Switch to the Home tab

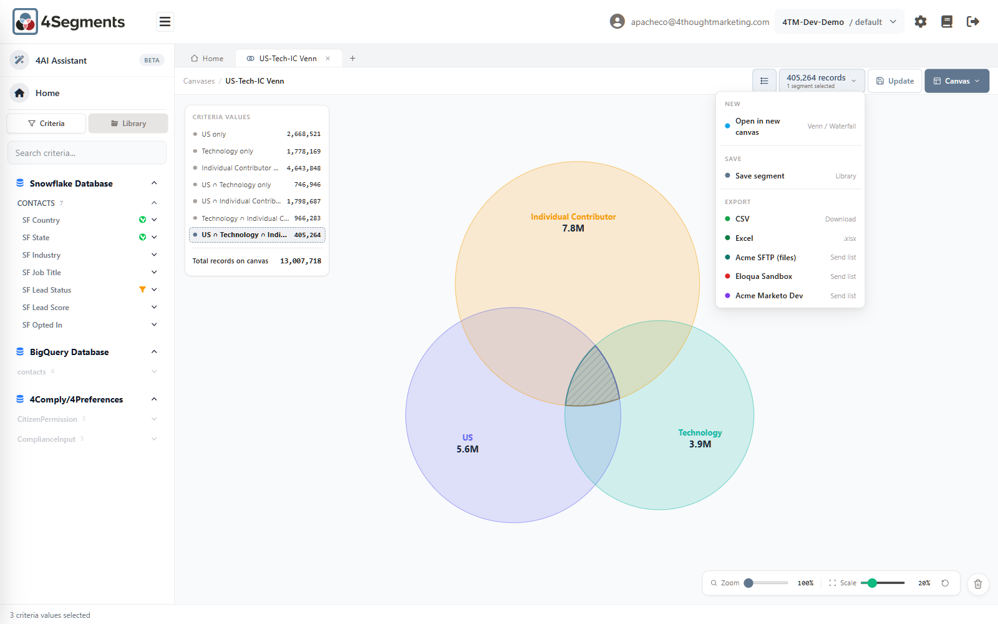click(207, 59)
